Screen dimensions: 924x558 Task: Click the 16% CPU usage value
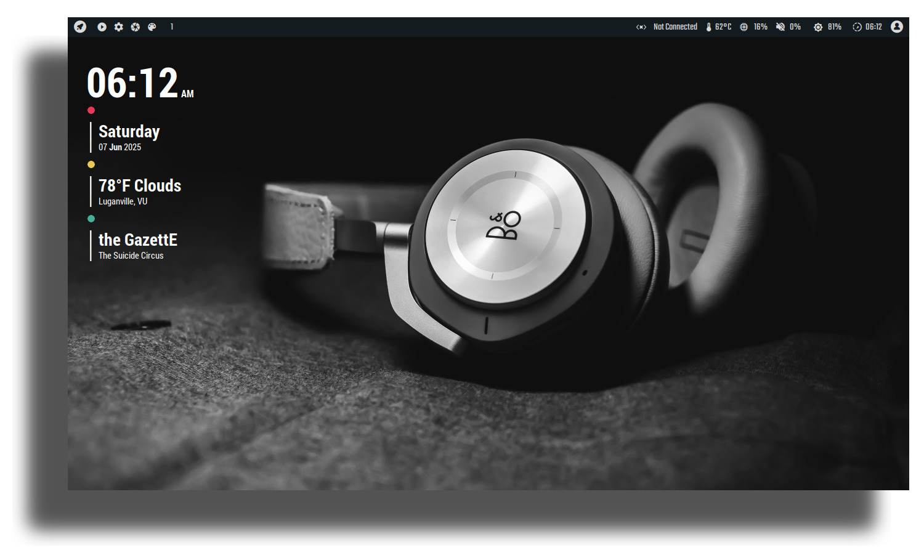(x=761, y=26)
